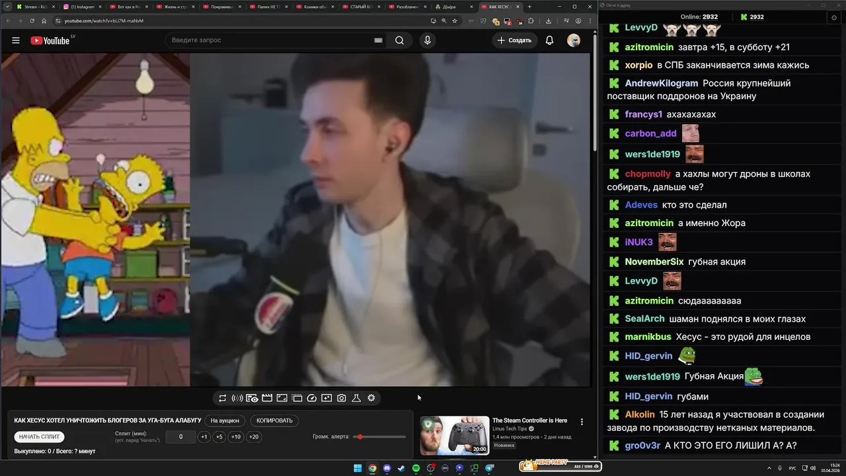Click the clapperboard cinema mode icon
Screen dimensions: 846x476
(267, 398)
